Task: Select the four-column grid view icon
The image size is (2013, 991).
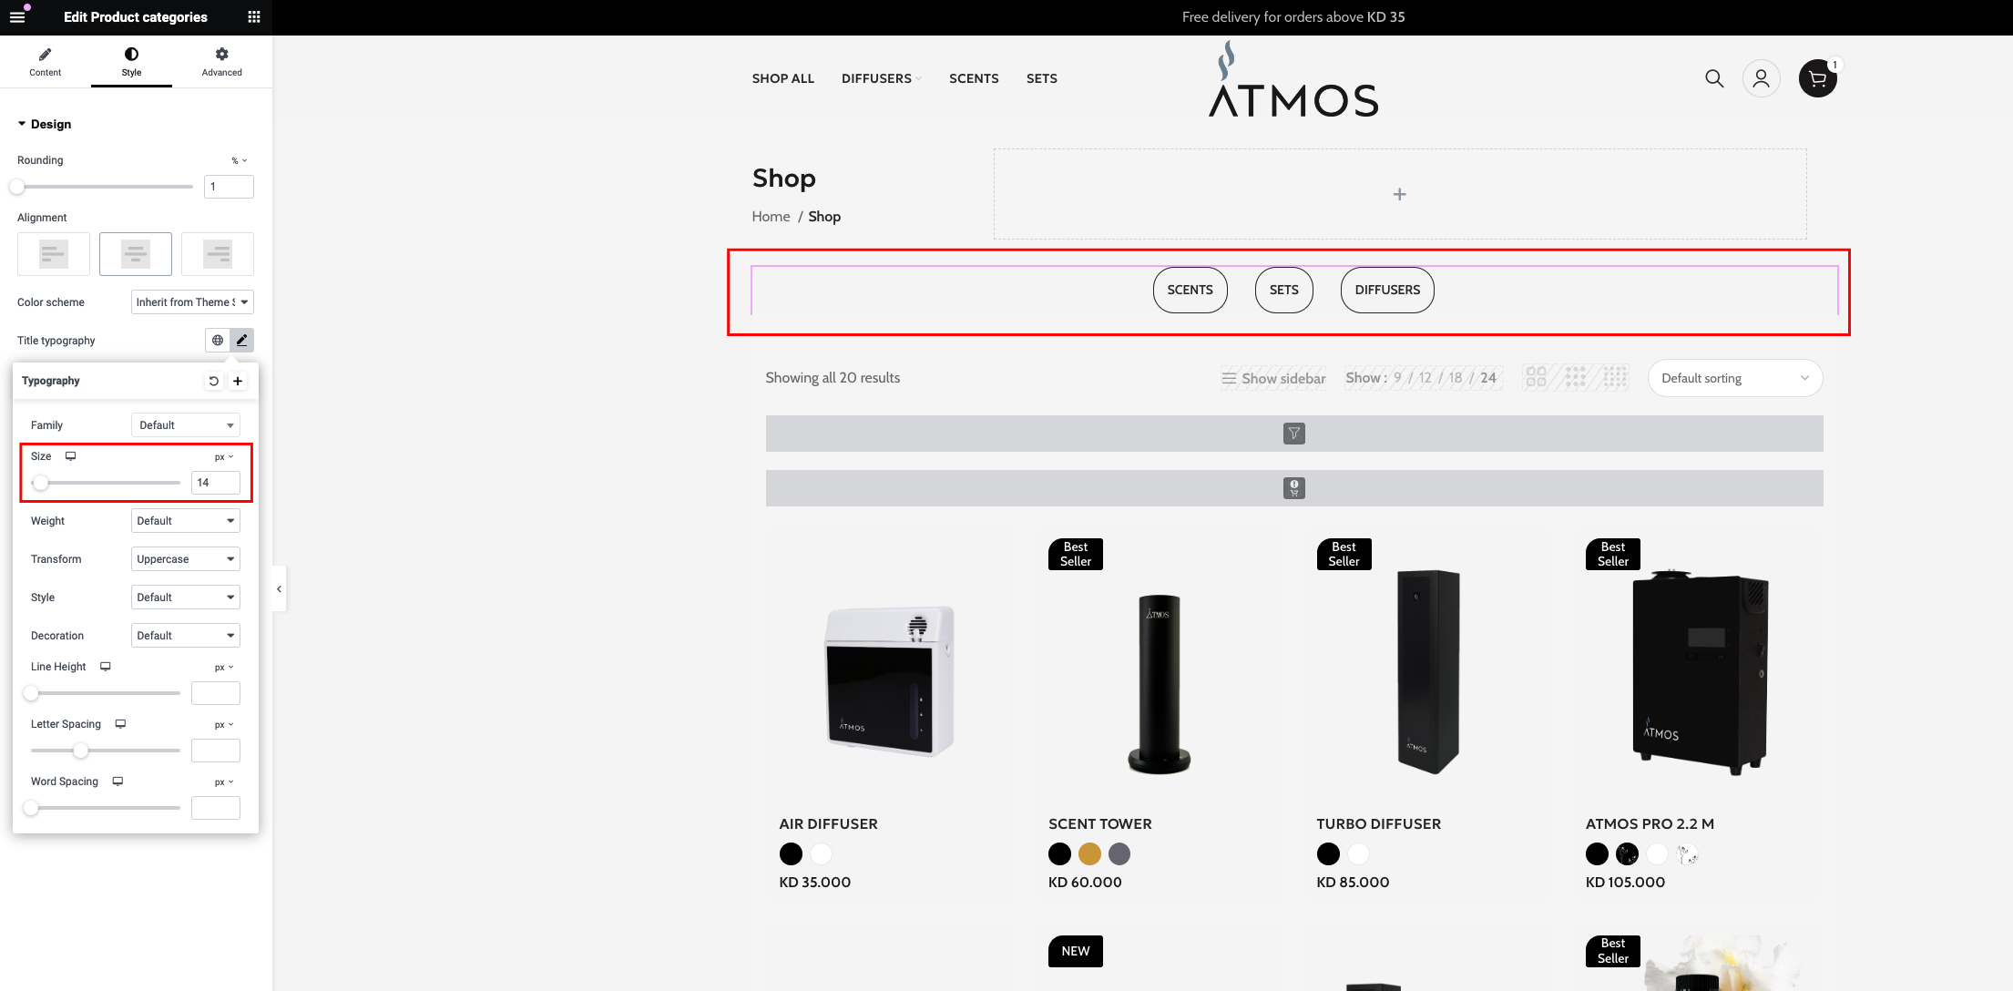Action: [1615, 377]
